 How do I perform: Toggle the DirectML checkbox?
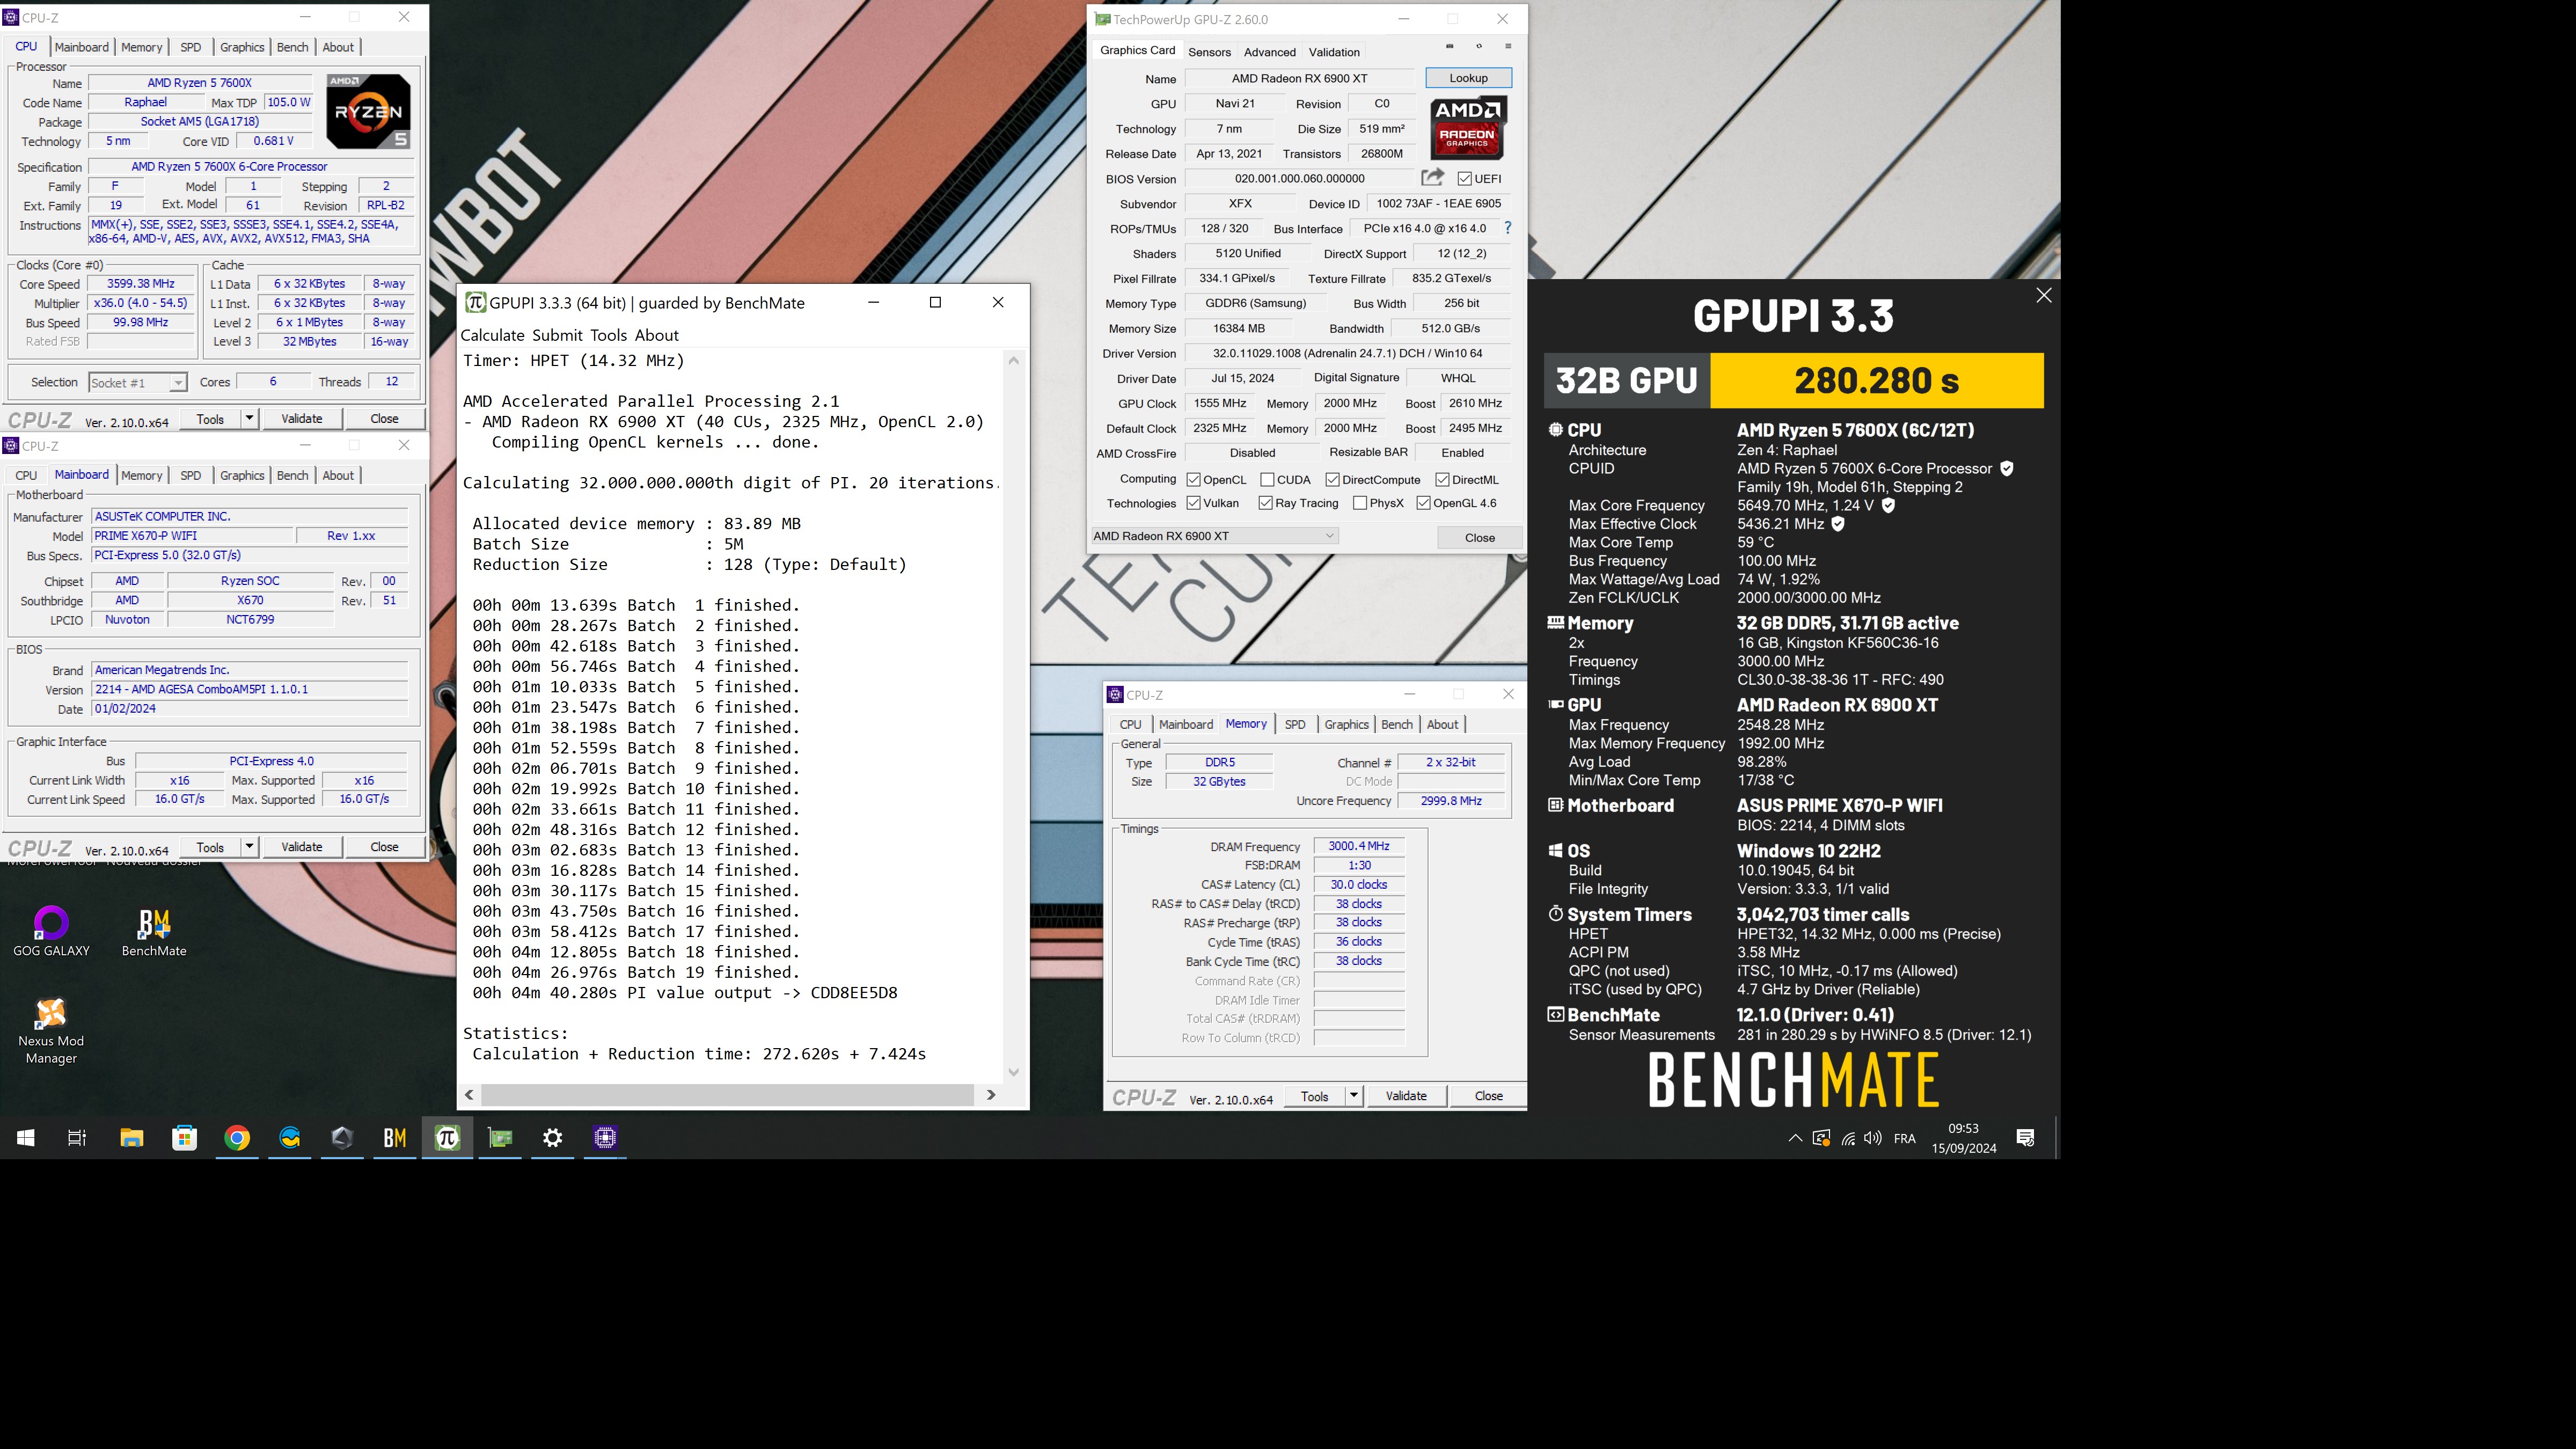point(1442,480)
